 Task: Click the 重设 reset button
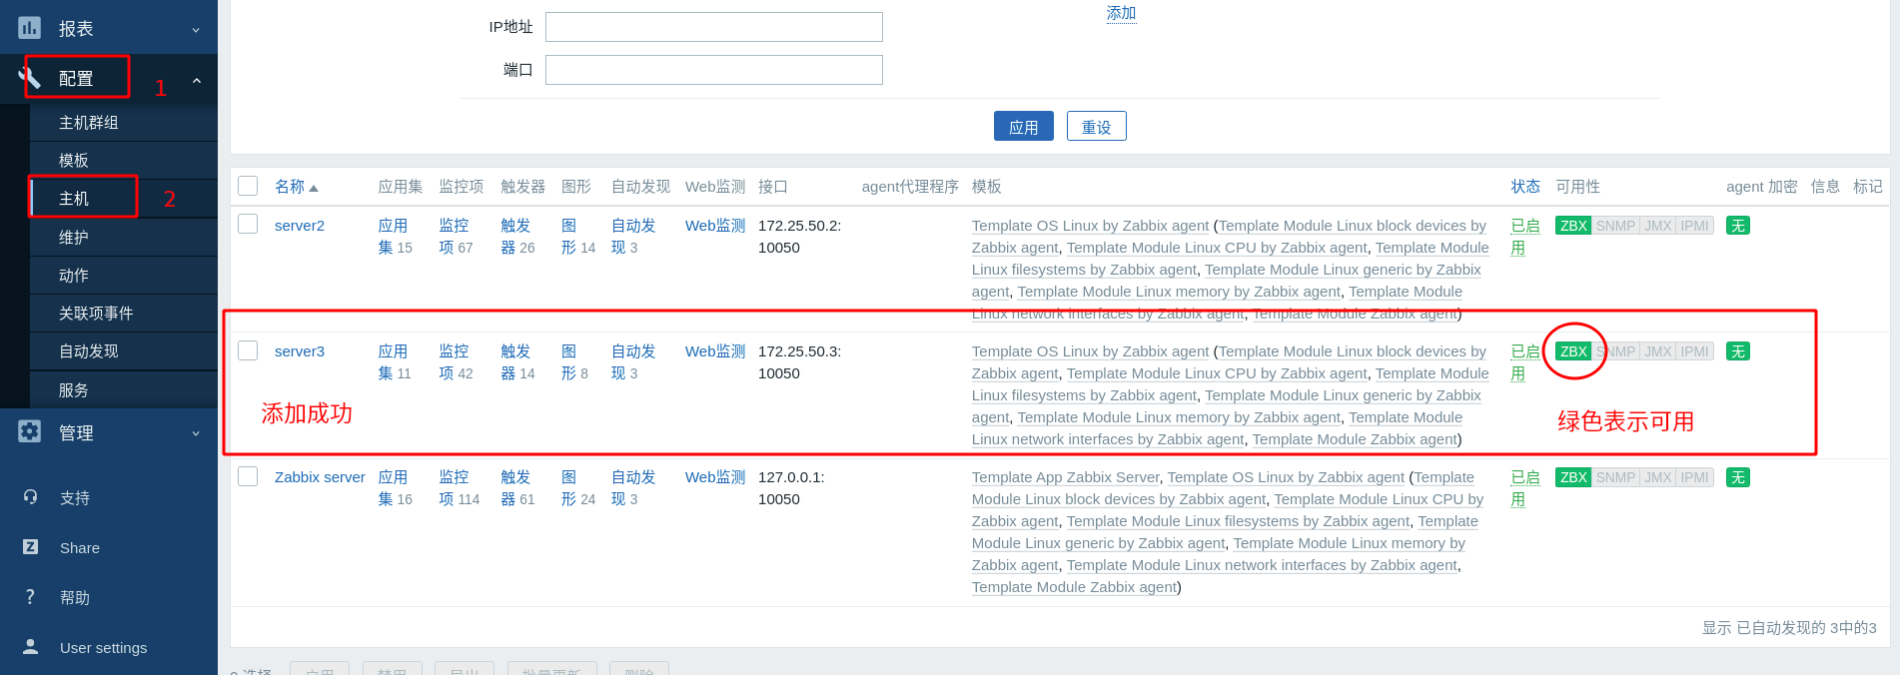(x=1096, y=127)
